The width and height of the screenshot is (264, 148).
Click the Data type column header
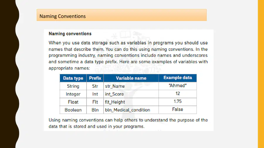click(x=73, y=78)
